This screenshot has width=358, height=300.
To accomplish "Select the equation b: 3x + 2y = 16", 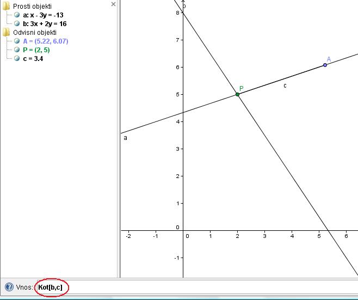I will 45,24.
